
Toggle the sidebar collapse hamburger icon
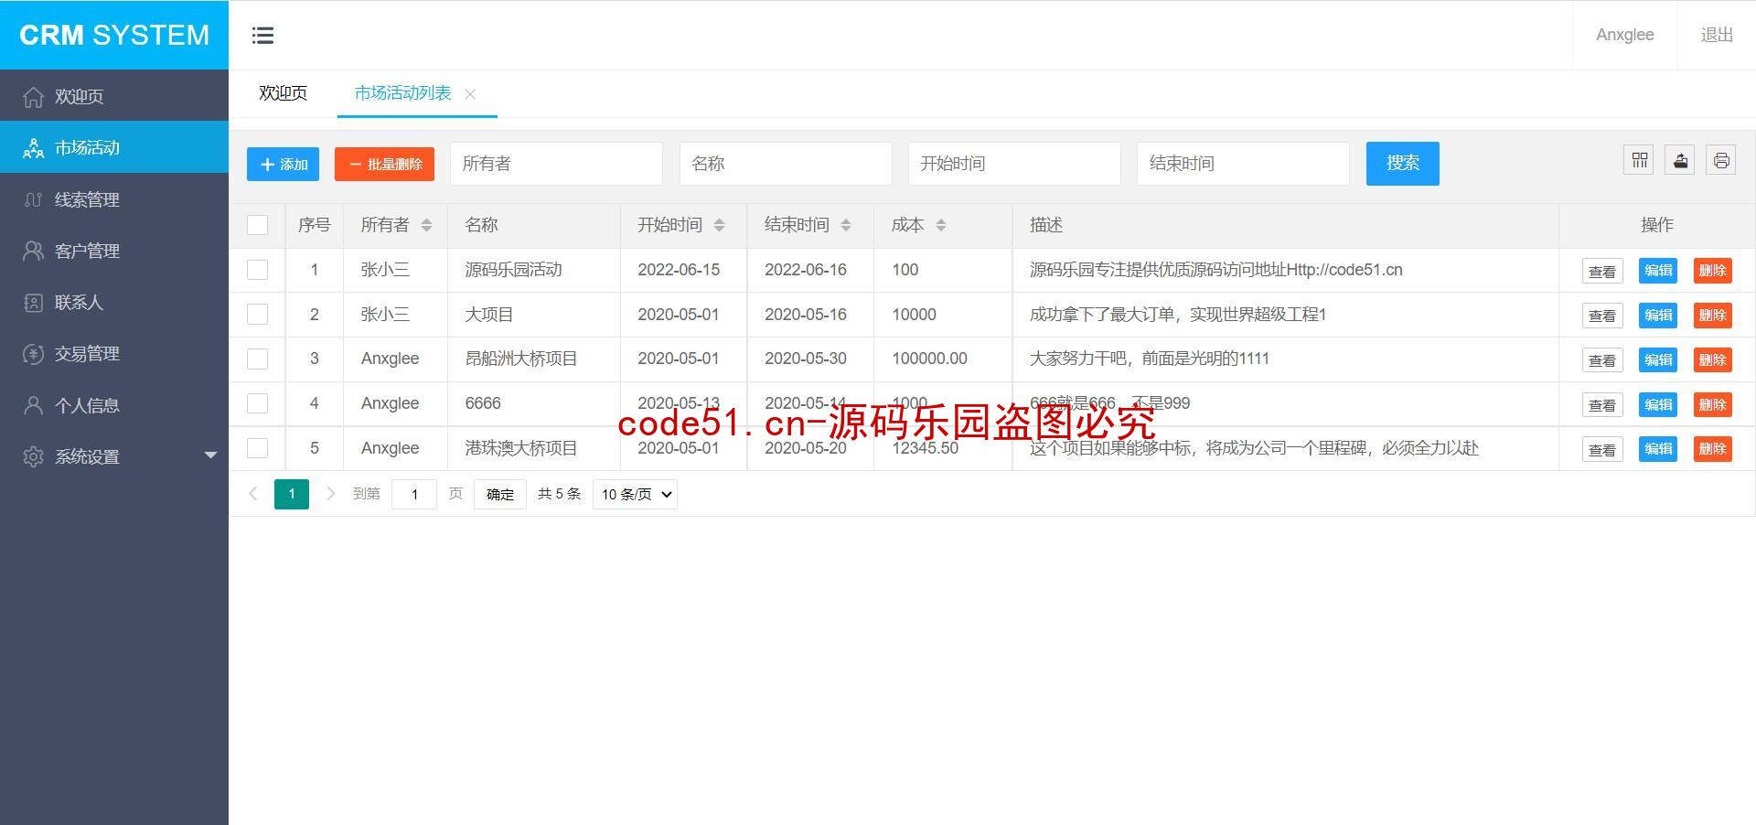tap(262, 35)
